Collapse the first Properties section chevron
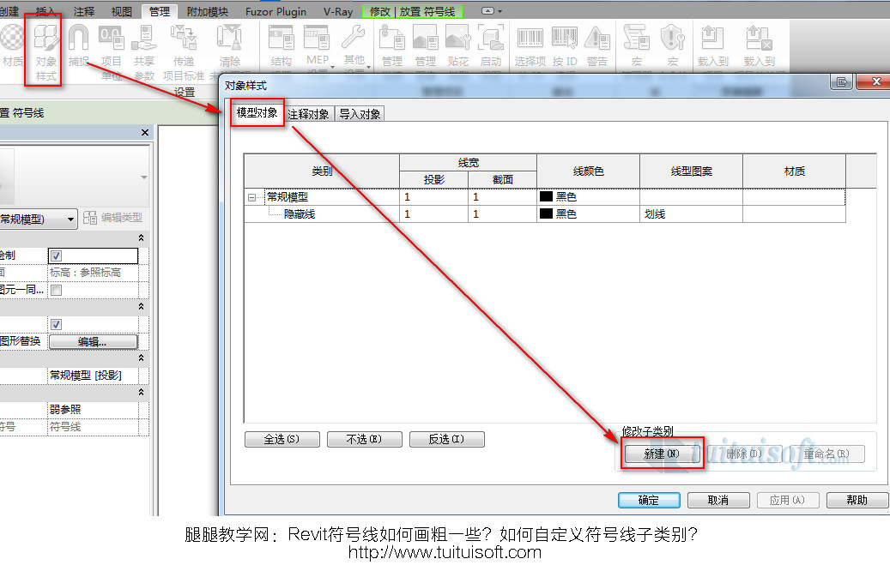Screen dimensions: 890x571 [x=141, y=237]
